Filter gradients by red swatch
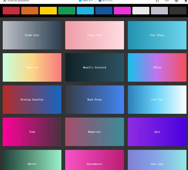This screenshot has height=170, width=188. click(x=11, y=11)
